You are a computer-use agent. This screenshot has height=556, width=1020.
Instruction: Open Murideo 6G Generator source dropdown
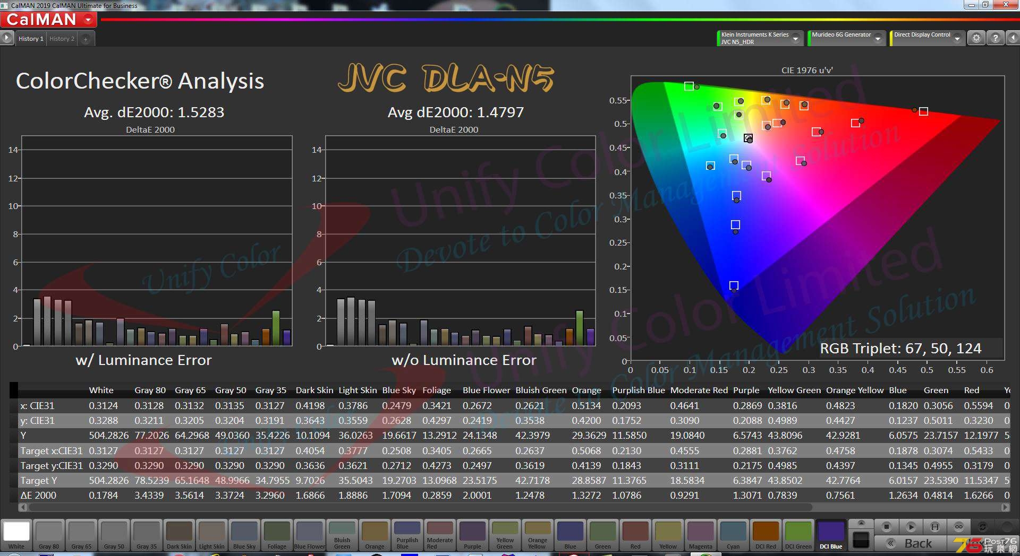846,38
